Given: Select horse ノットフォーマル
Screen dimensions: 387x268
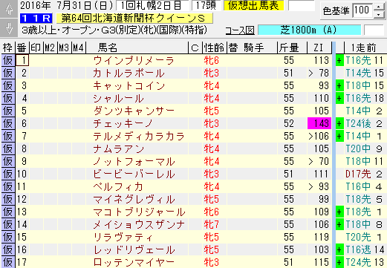Looking at the screenshot, I should [x=134, y=162].
